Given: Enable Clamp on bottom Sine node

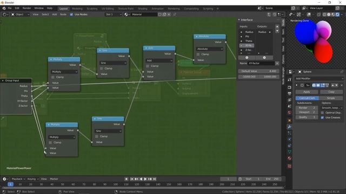Looking at the screenshot, I should coord(97,136).
